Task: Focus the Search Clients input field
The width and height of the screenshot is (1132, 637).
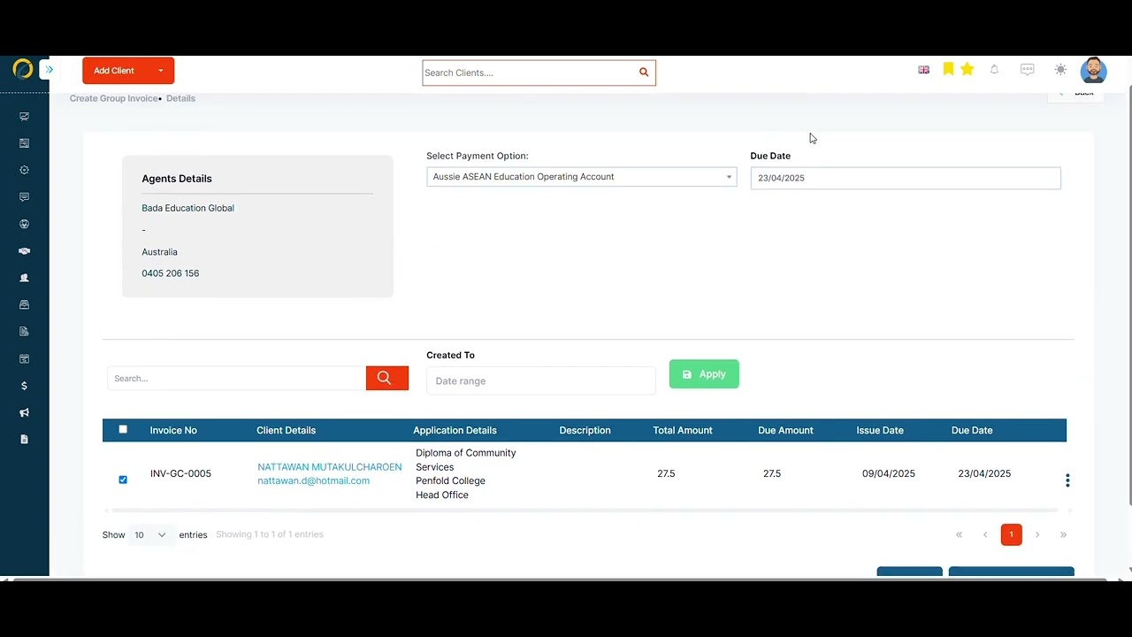Action: (x=529, y=73)
